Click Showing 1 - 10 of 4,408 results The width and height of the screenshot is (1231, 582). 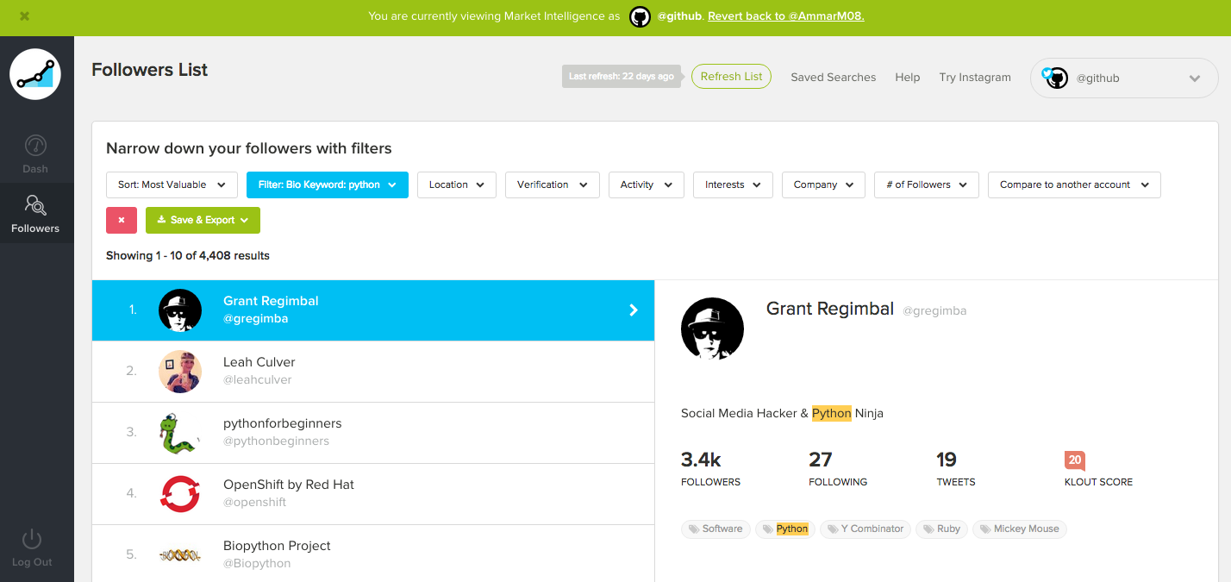point(188,255)
